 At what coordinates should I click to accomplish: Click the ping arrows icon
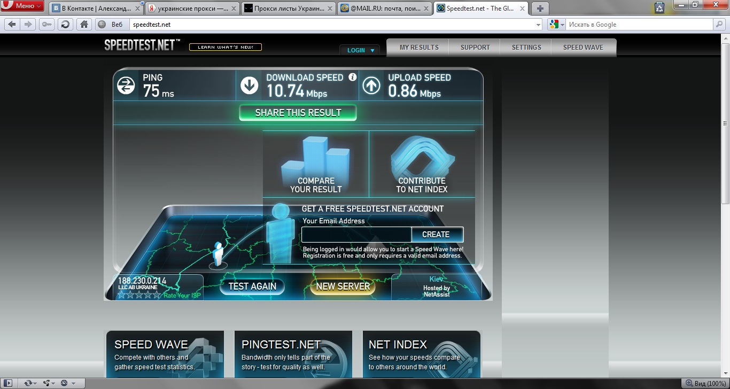[126, 85]
